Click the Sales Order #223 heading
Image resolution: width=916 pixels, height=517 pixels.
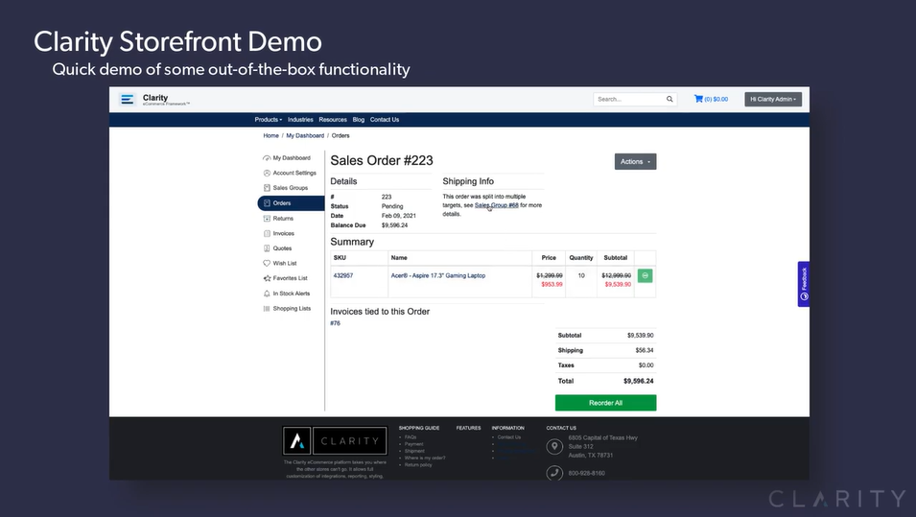tap(382, 160)
